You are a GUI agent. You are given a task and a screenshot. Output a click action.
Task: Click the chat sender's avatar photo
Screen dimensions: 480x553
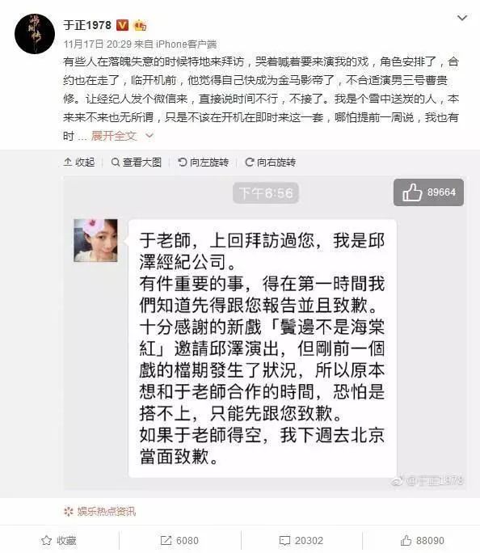[95, 240]
